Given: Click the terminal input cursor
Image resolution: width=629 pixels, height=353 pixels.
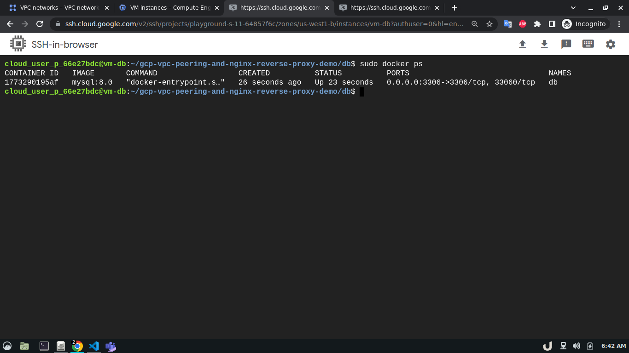Looking at the screenshot, I should 362,92.
